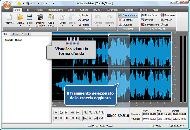The height and width of the screenshot is (130, 190).
Task: Click the Nuovo file icon
Action: click(x=9, y=17)
